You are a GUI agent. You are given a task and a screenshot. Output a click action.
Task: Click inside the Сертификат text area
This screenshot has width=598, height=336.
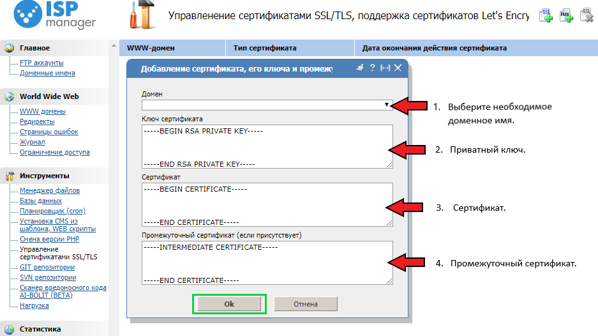[267, 204]
